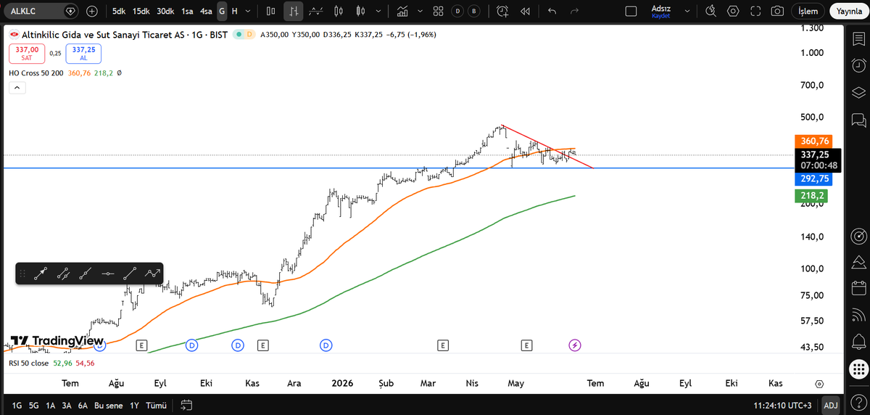Click the compare or add symbol plus icon
The height and width of the screenshot is (415, 870).
click(x=92, y=11)
